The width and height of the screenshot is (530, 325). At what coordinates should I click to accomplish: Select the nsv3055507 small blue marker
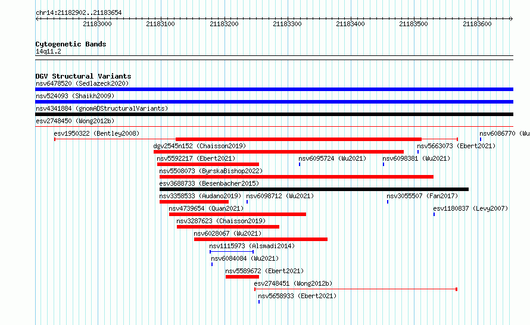click(x=388, y=202)
